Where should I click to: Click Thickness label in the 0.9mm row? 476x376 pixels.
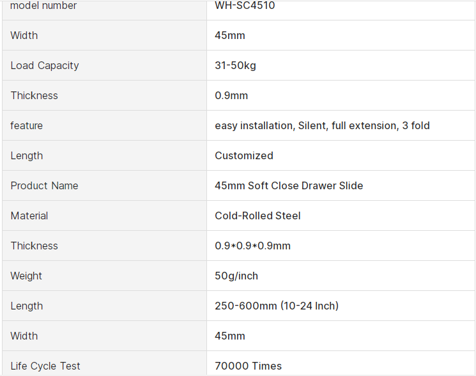click(x=34, y=95)
